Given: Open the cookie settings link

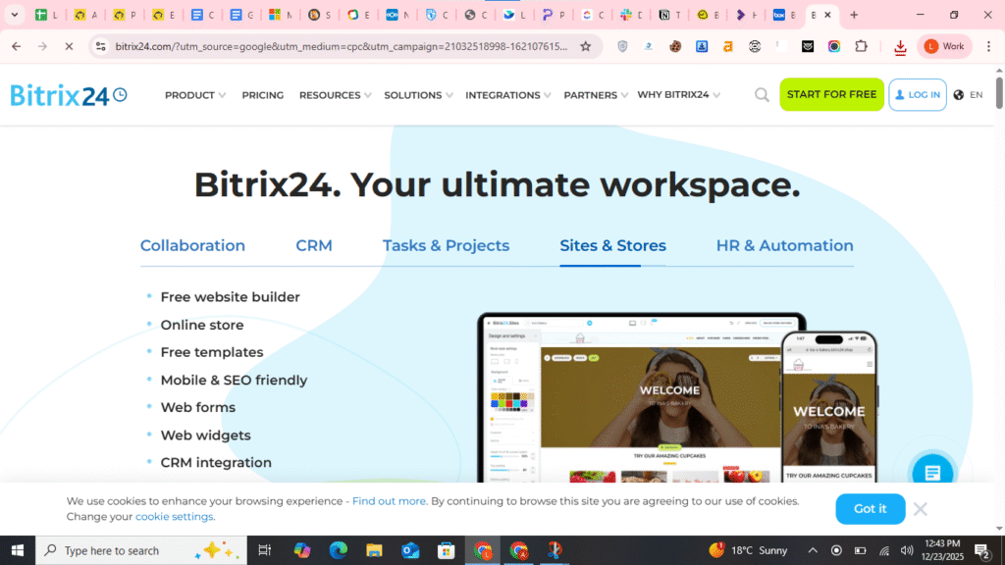Looking at the screenshot, I should click(x=174, y=517).
